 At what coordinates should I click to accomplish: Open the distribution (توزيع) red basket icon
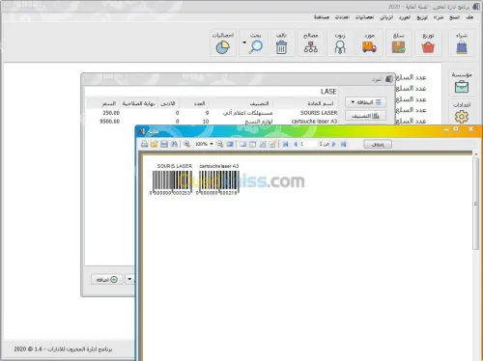click(x=428, y=43)
